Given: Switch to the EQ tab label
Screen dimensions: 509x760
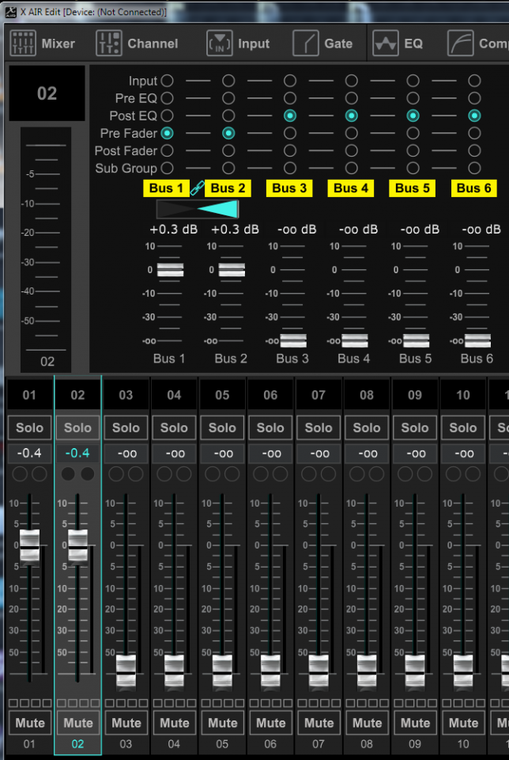Looking at the screenshot, I should 413,44.
